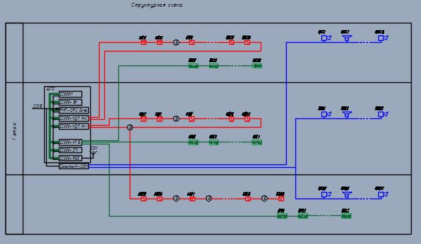Select the 220В power input label
This screenshot has width=421, height=244.
tap(37, 106)
